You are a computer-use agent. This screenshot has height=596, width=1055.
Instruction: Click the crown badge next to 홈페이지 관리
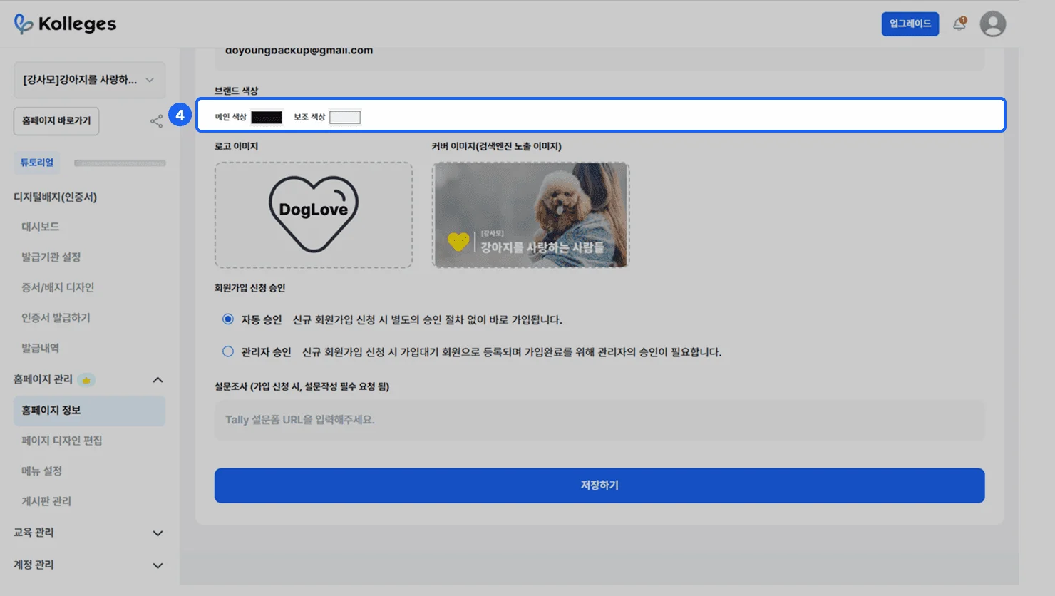pos(86,380)
